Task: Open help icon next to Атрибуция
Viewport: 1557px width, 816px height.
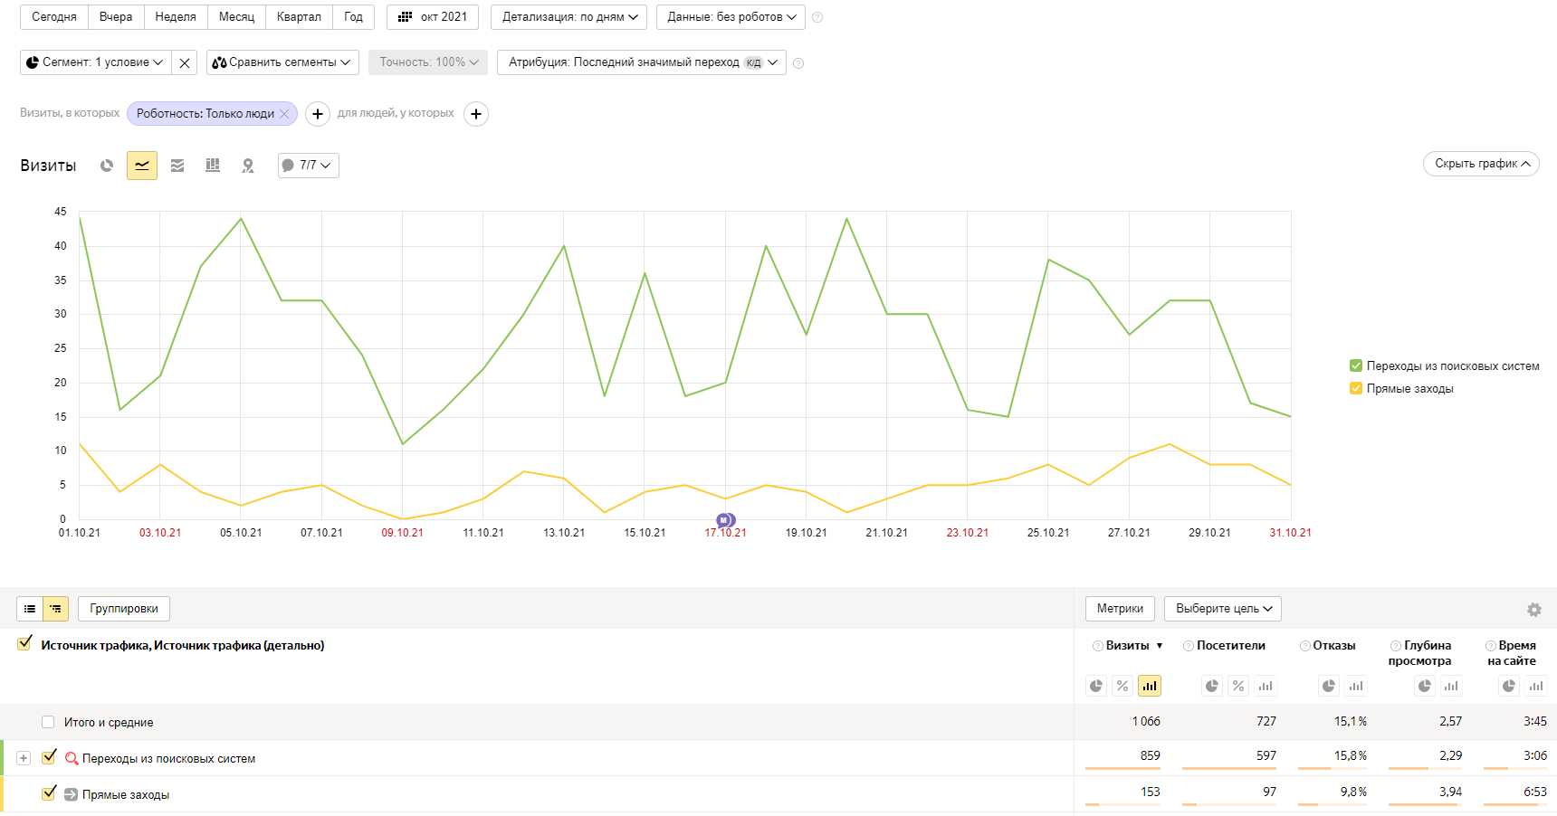Action: (x=798, y=63)
